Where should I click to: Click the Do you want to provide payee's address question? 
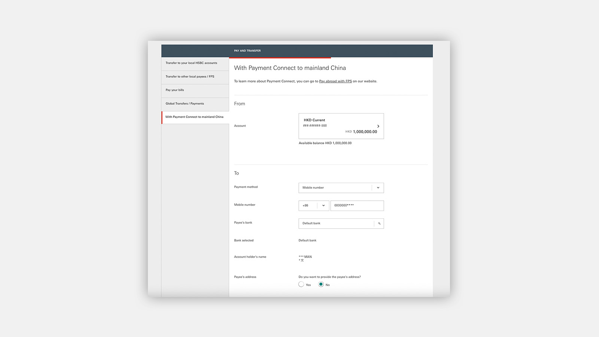pos(330,277)
